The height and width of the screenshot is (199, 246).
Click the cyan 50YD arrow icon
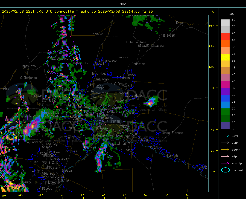coord(225,136)
